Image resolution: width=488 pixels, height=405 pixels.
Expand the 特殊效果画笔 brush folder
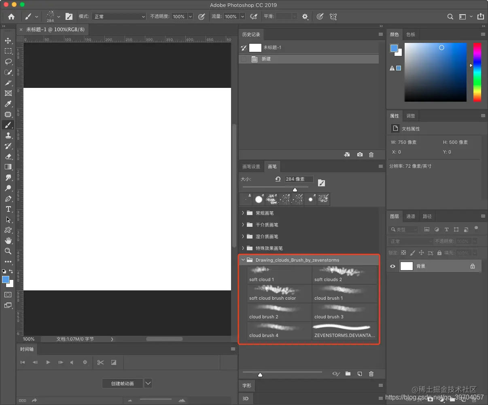coord(243,248)
